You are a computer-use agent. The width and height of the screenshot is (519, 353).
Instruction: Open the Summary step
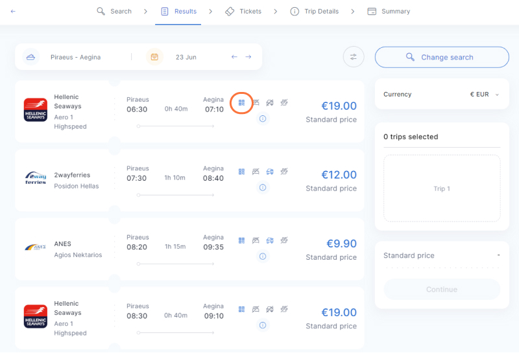pyautogui.click(x=389, y=11)
